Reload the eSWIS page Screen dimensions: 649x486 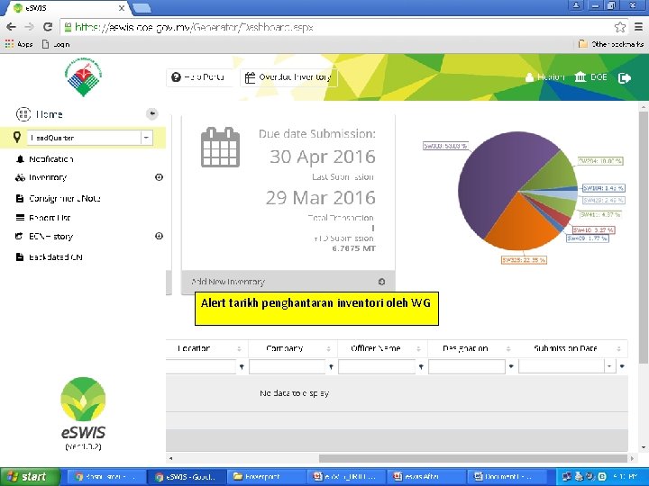coord(48,27)
